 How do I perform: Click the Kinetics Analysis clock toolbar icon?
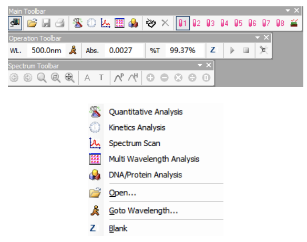pyautogui.click(x=91, y=23)
